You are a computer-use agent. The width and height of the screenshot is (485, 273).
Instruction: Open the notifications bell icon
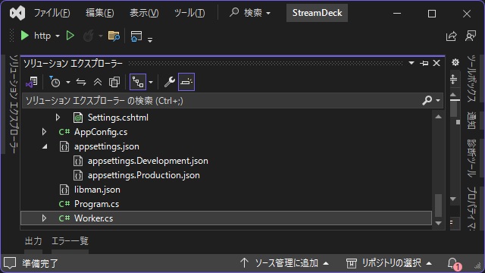click(x=453, y=263)
